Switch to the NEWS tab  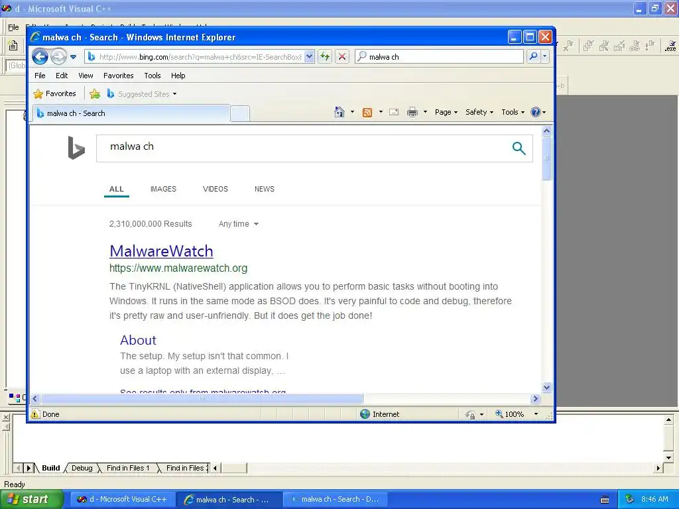(x=265, y=189)
